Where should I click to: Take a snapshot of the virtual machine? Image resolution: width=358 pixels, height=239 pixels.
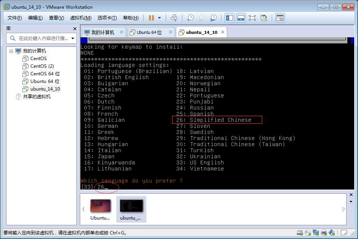(190, 18)
